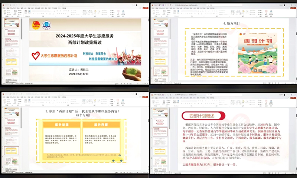Click the Communist Youth League emblem on the title slide
Screen dimensions: 297x178
coord(36,25)
